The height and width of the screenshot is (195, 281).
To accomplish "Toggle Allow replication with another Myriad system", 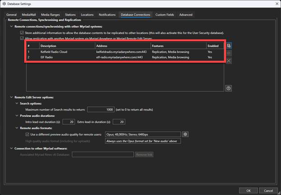I will tap(22, 38).
